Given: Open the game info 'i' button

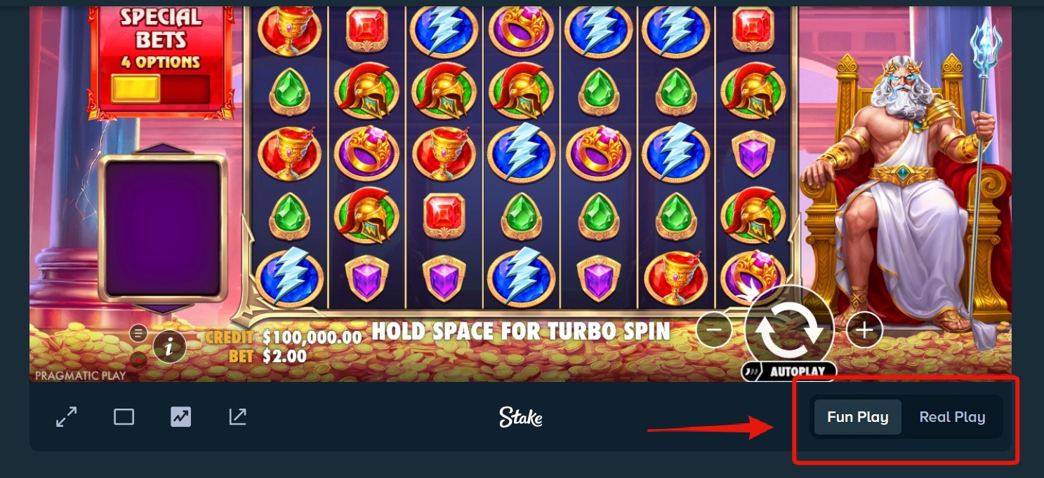Looking at the screenshot, I should (170, 346).
